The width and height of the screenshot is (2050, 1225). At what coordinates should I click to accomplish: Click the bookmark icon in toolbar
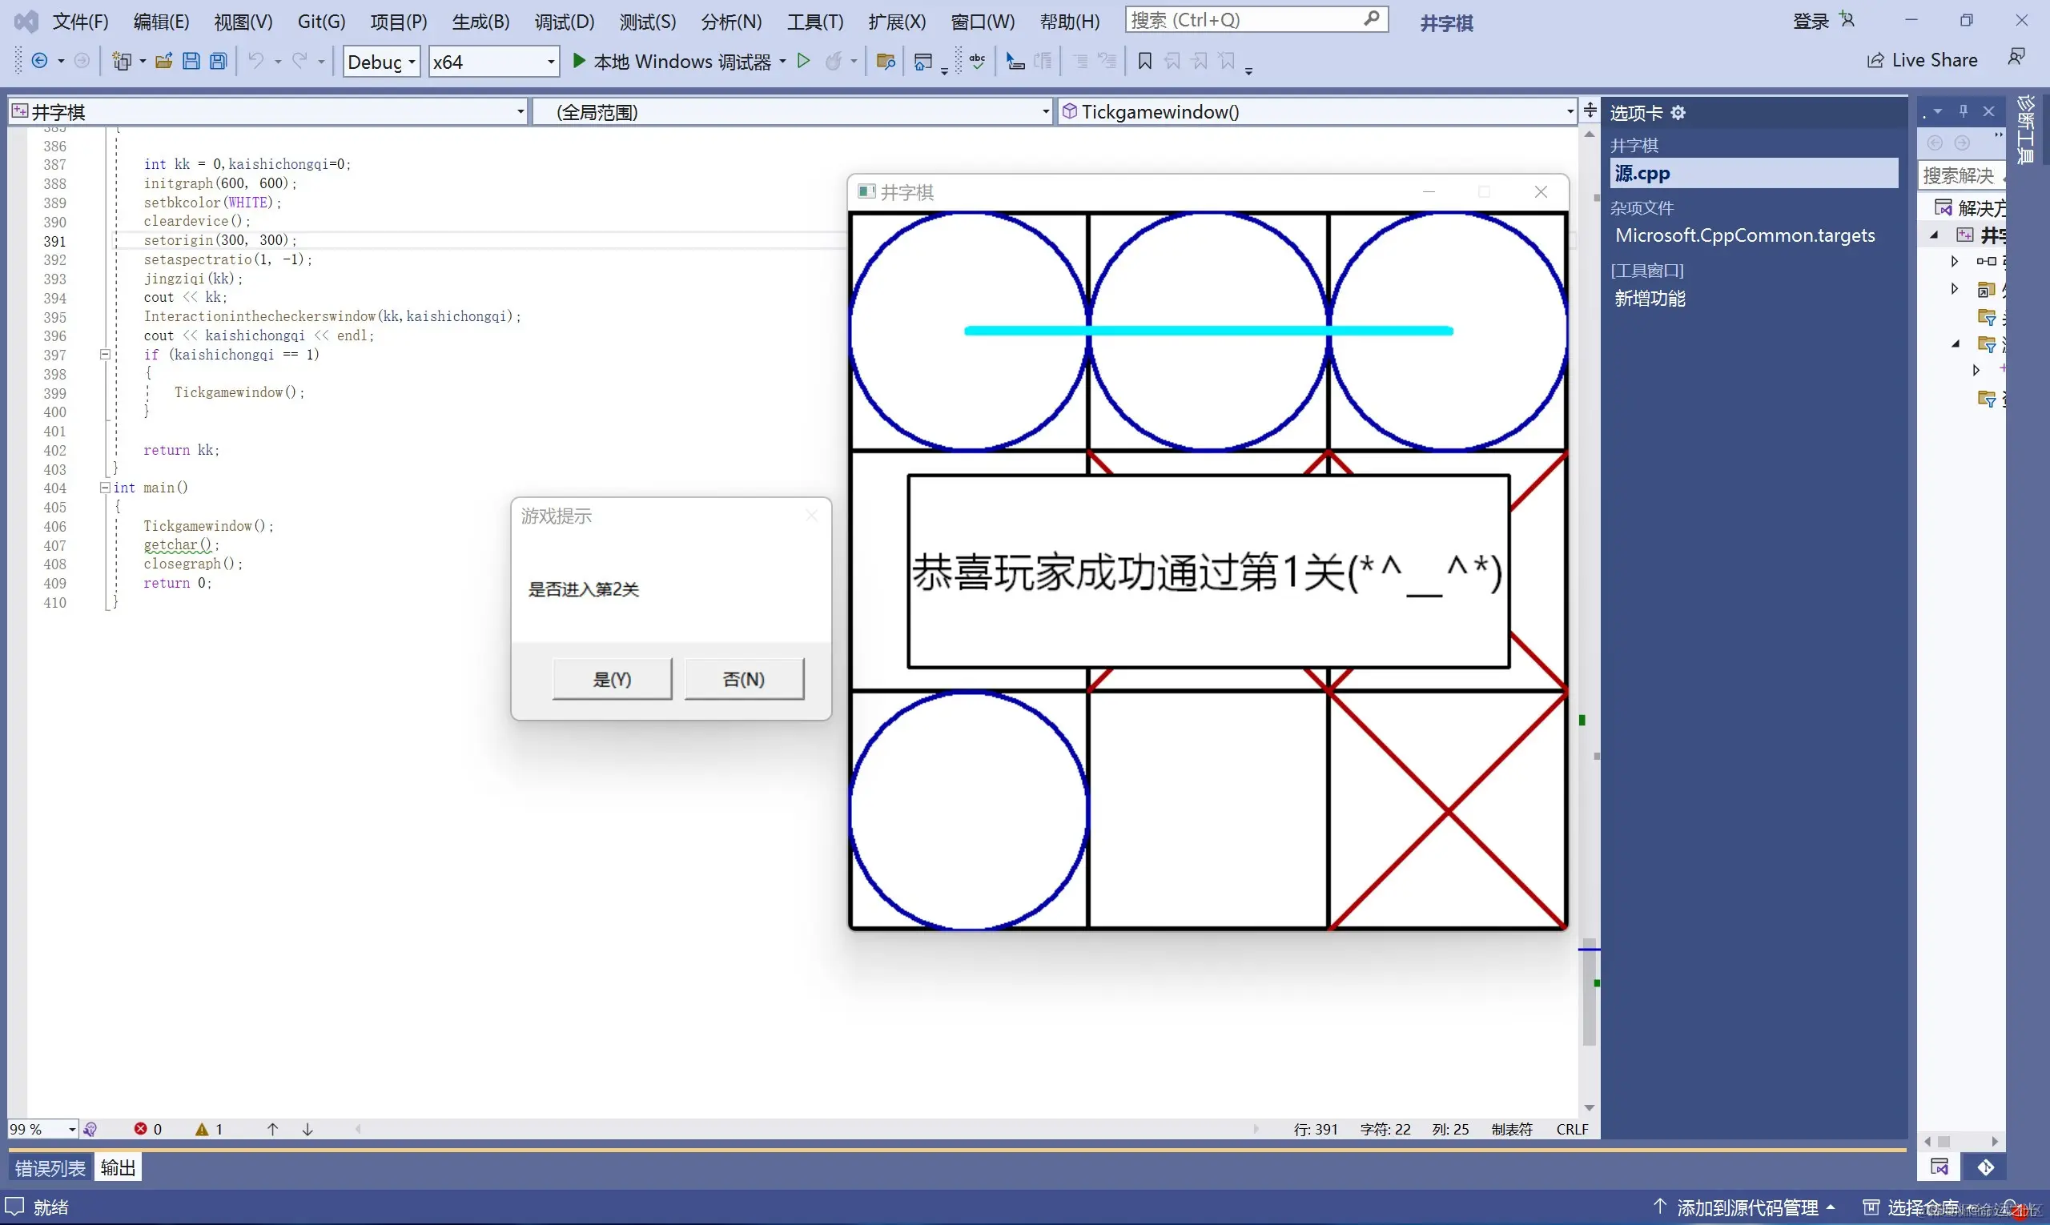tap(1145, 61)
